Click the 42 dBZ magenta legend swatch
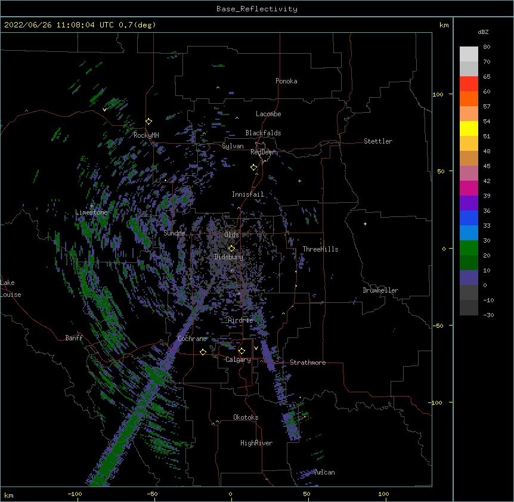The image size is (514, 502). [469, 188]
